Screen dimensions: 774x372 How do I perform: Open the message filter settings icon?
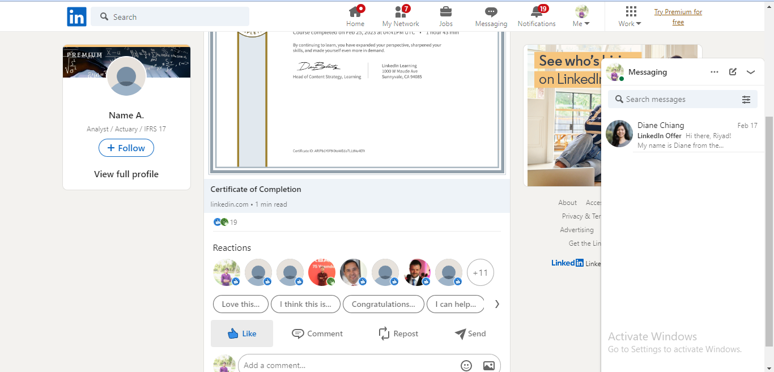coord(746,100)
